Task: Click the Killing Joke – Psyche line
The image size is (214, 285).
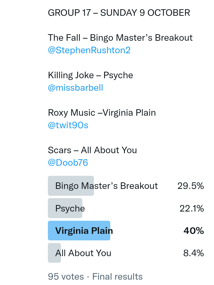Action: [x=90, y=75]
